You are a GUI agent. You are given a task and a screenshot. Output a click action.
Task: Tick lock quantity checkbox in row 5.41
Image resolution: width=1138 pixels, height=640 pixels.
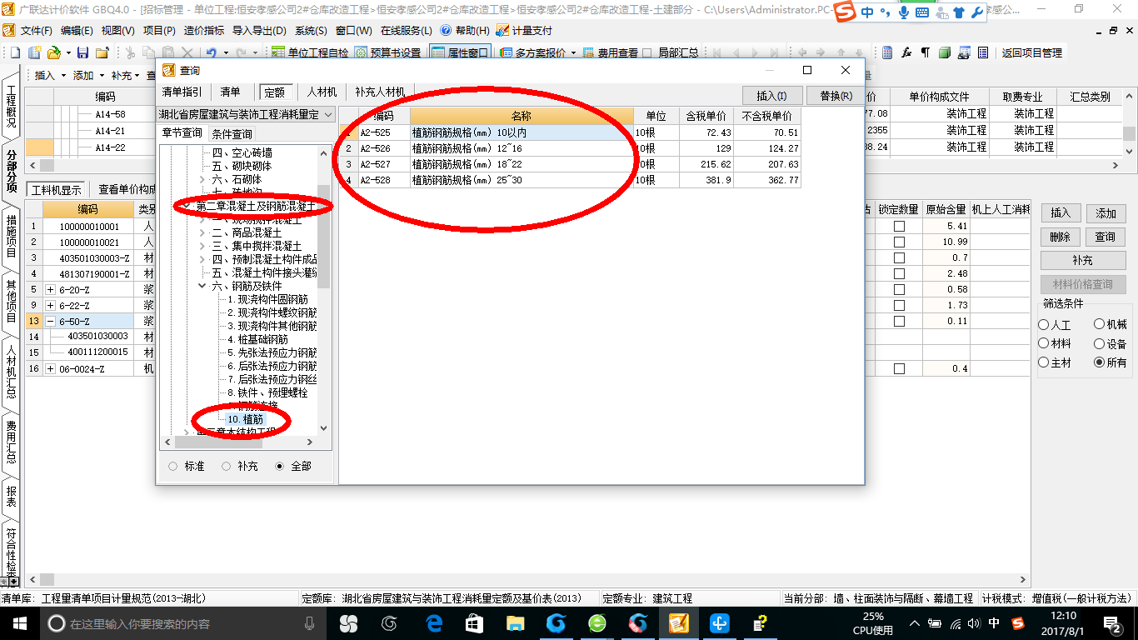[899, 227]
